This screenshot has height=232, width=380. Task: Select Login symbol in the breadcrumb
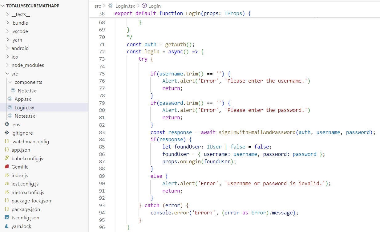154,6
